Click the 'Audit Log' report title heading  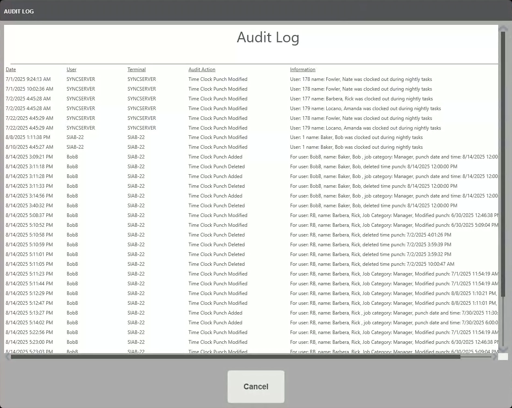point(268,37)
